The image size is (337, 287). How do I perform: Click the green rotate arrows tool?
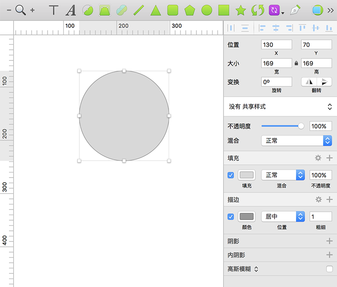click(x=258, y=10)
